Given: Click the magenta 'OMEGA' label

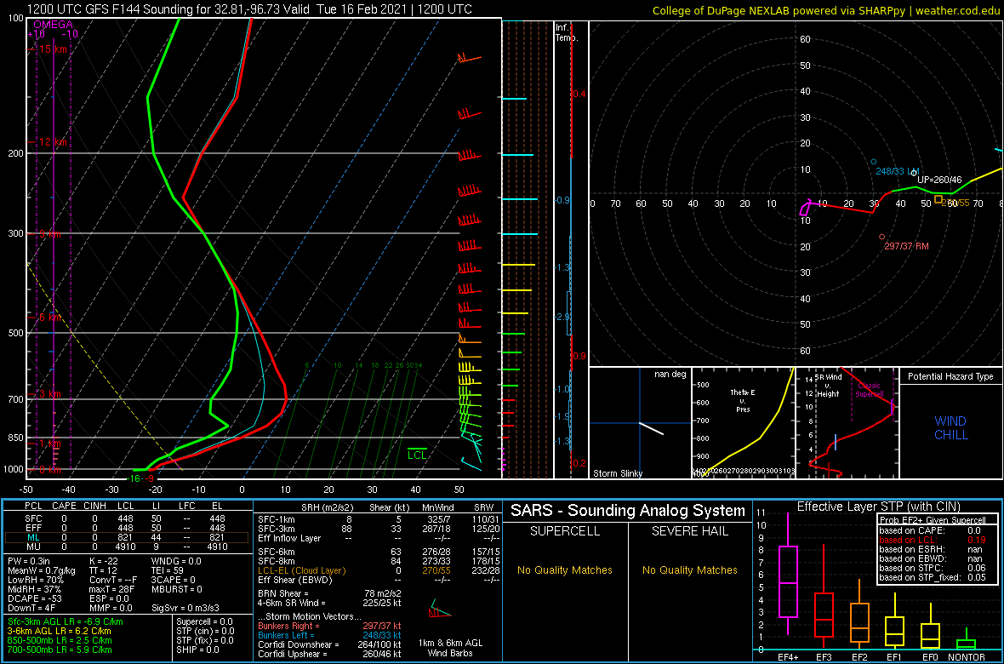Looking at the screenshot, I should click(53, 25).
